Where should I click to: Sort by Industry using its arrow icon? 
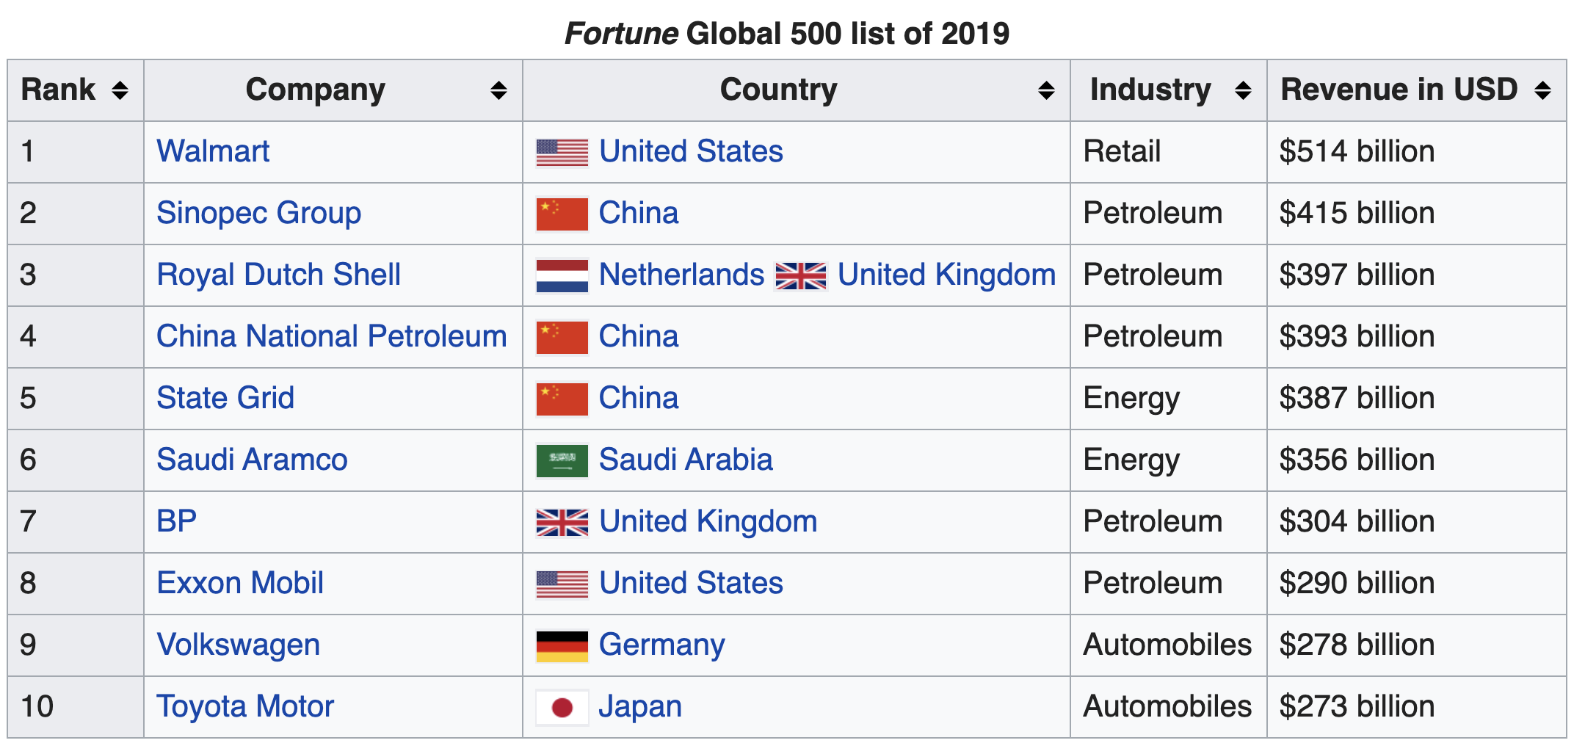coord(1243,90)
